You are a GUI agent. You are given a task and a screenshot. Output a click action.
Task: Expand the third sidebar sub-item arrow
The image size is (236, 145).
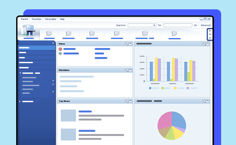coord(53,84)
